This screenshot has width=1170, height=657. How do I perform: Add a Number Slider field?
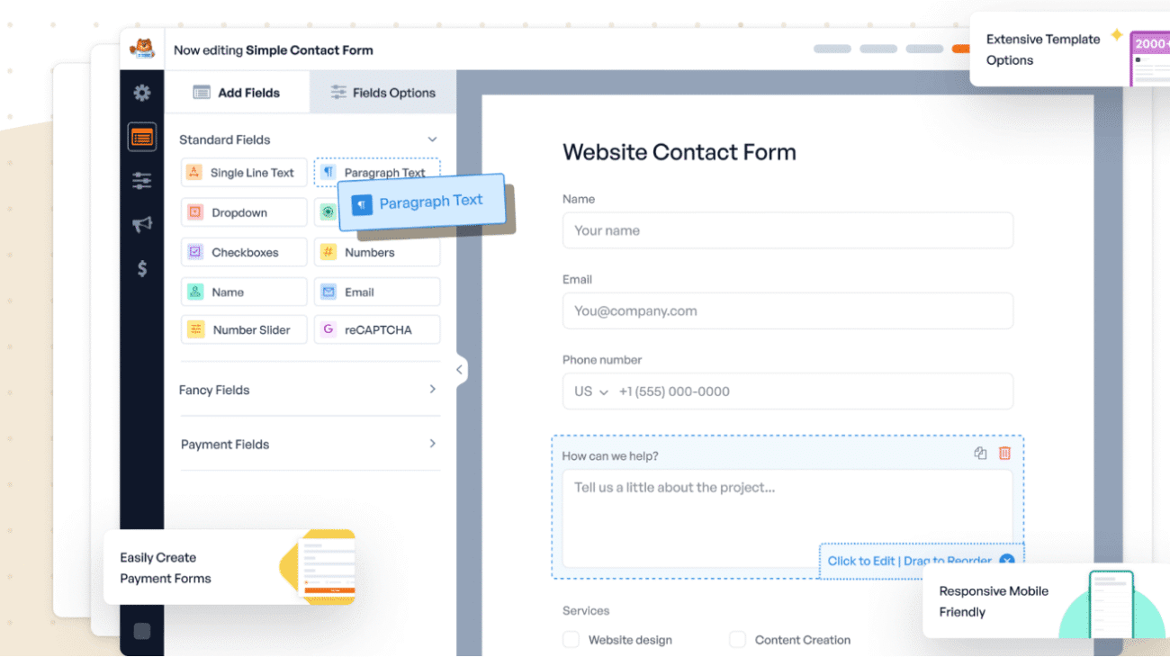pos(243,329)
